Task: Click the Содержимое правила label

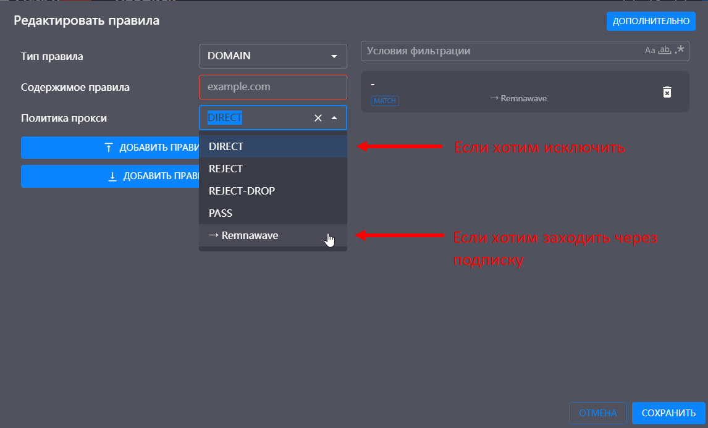Action: 75,87
